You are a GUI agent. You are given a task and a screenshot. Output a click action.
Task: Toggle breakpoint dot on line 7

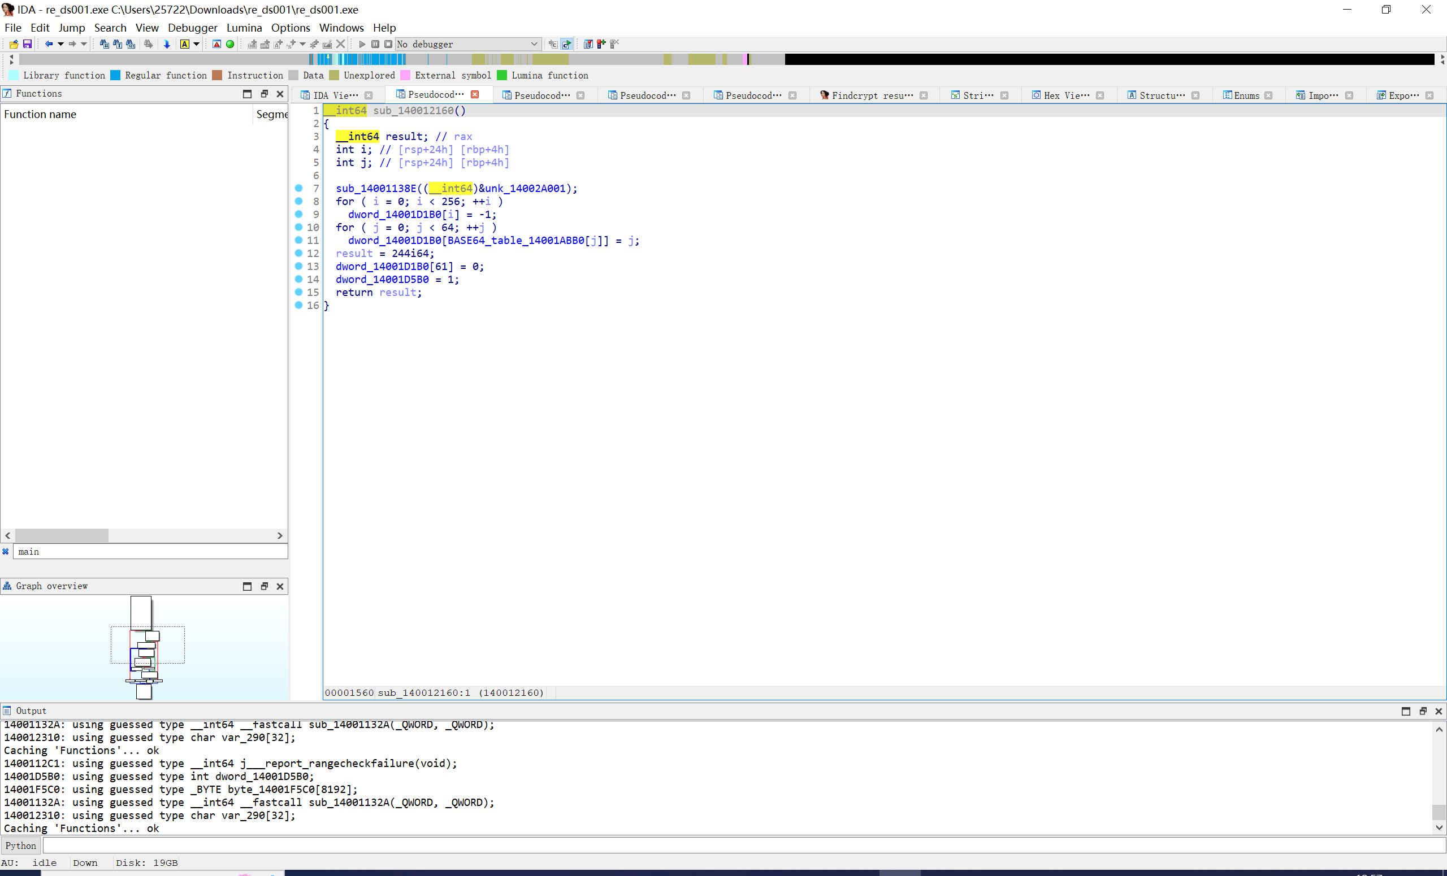tap(298, 188)
